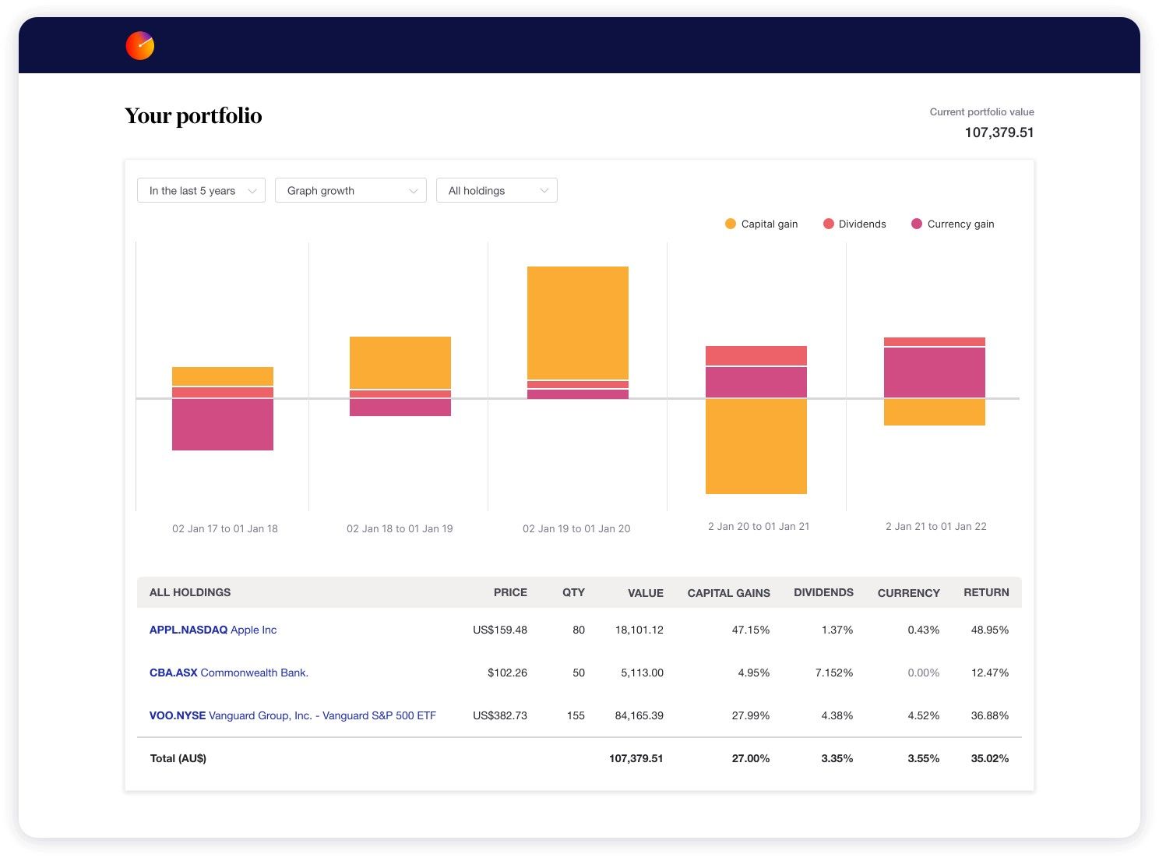Image resolution: width=1159 pixels, height=858 pixels.
Task: Open the 'In the last 5 years' dropdown
Action: point(201,190)
